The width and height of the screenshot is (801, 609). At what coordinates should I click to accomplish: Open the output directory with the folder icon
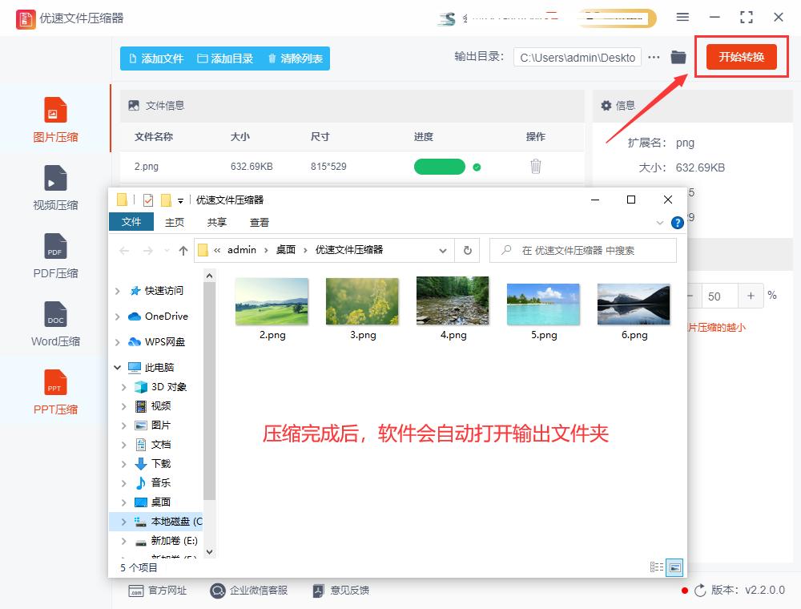678,58
